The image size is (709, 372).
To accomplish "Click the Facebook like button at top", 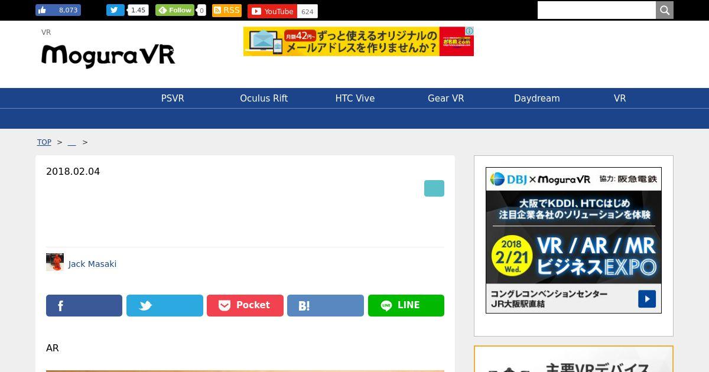I will pos(58,10).
